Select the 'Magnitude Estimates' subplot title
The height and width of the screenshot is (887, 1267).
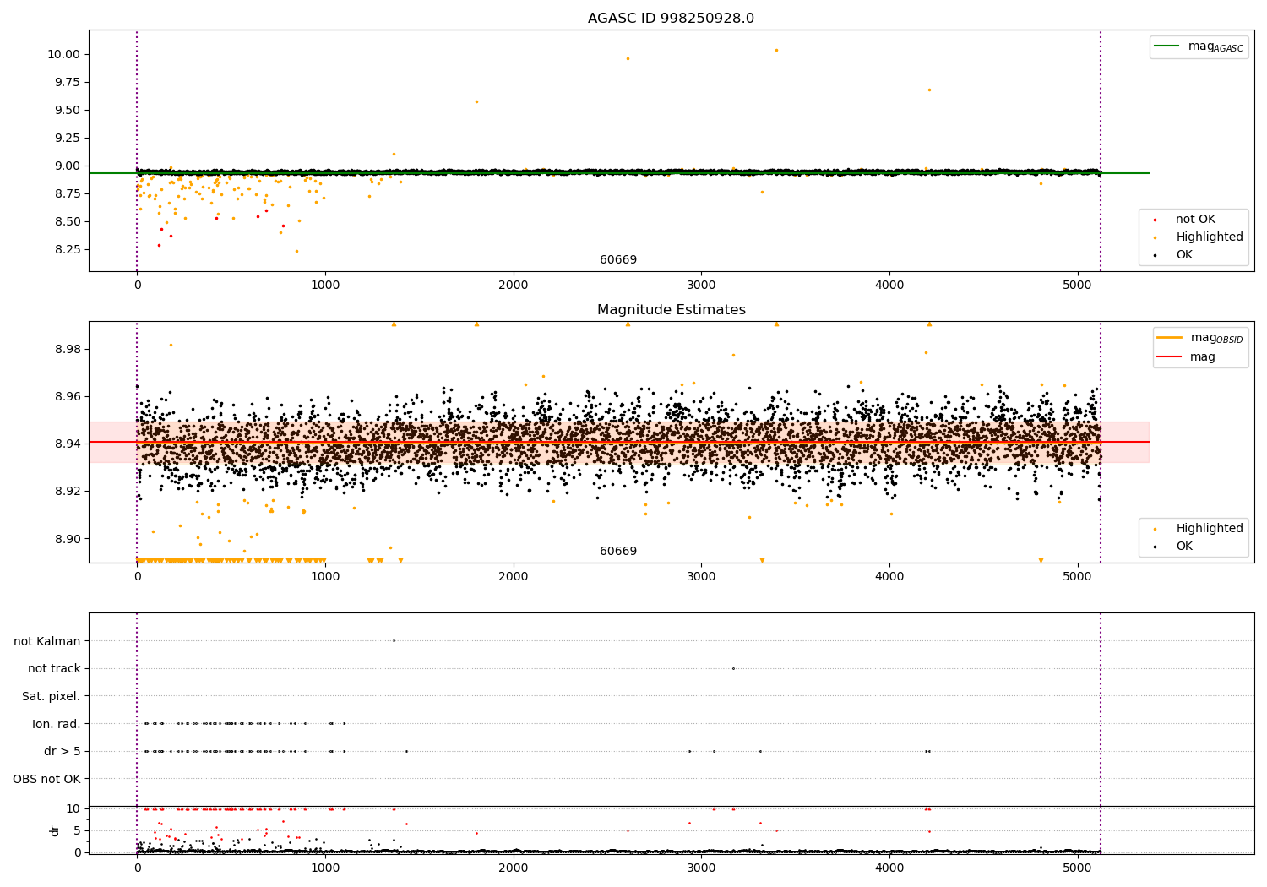pos(671,310)
